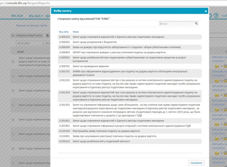Viewport: 227px width, 167px height.
Task: Click the 01.07.2015 date field
Action: tap(30, 43)
